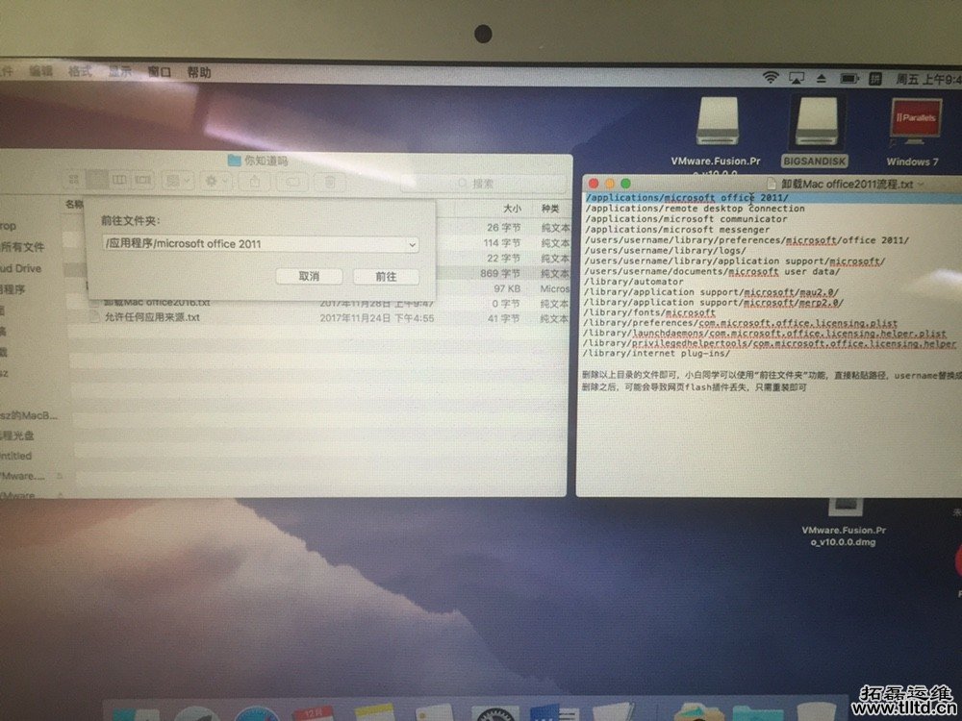Click the 前往 button in the dialog
The height and width of the screenshot is (721, 962).
(386, 276)
